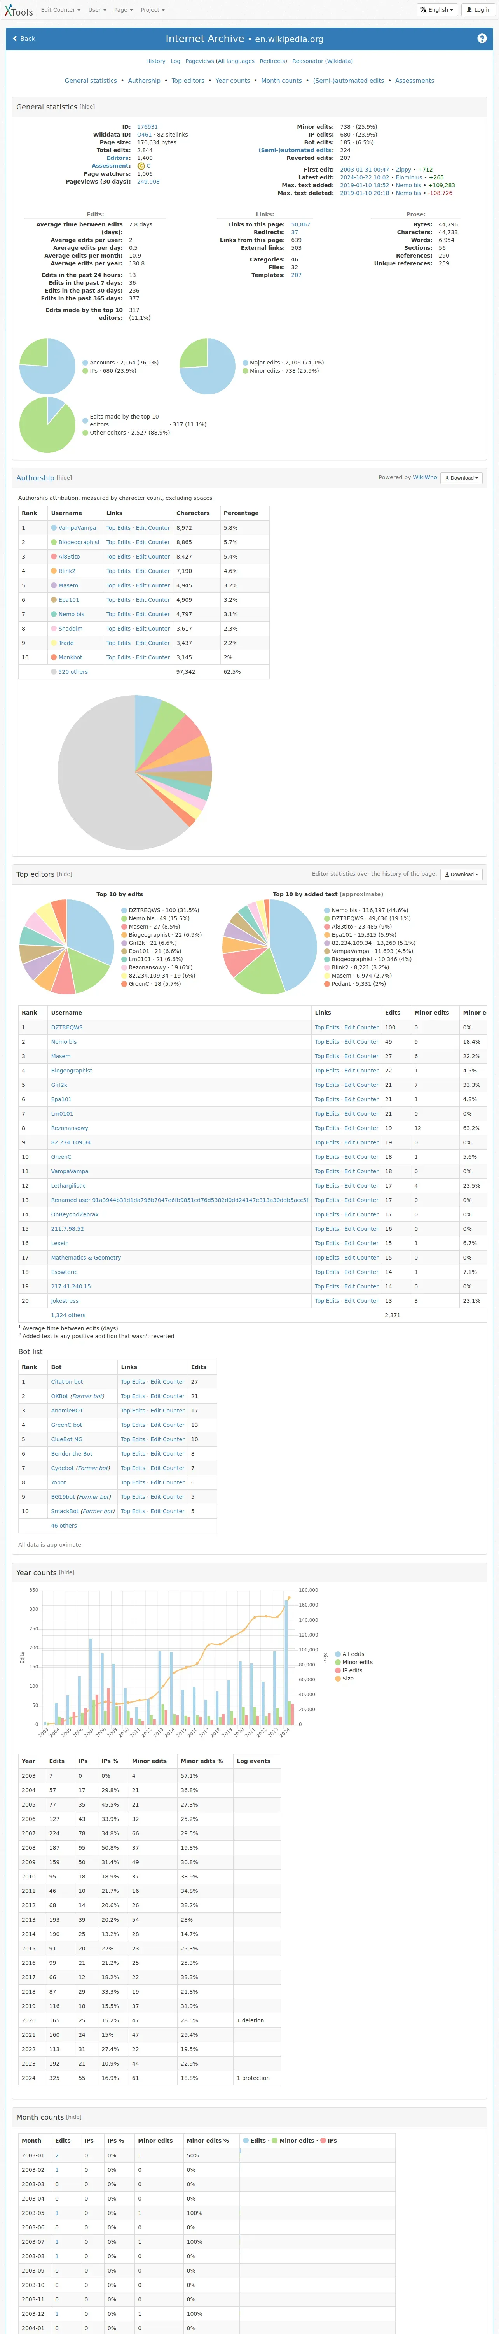Click Mathematics & Geometry user link
Screen dimensions: 499x2334
pyautogui.click(x=86, y=1258)
